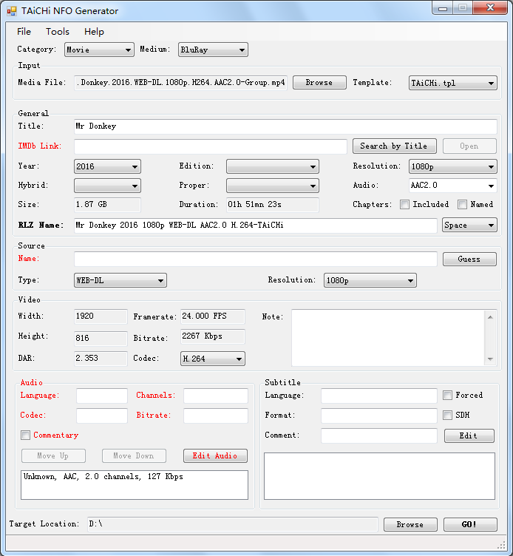Open the Help menu
The width and height of the screenshot is (513, 556).
pos(94,32)
